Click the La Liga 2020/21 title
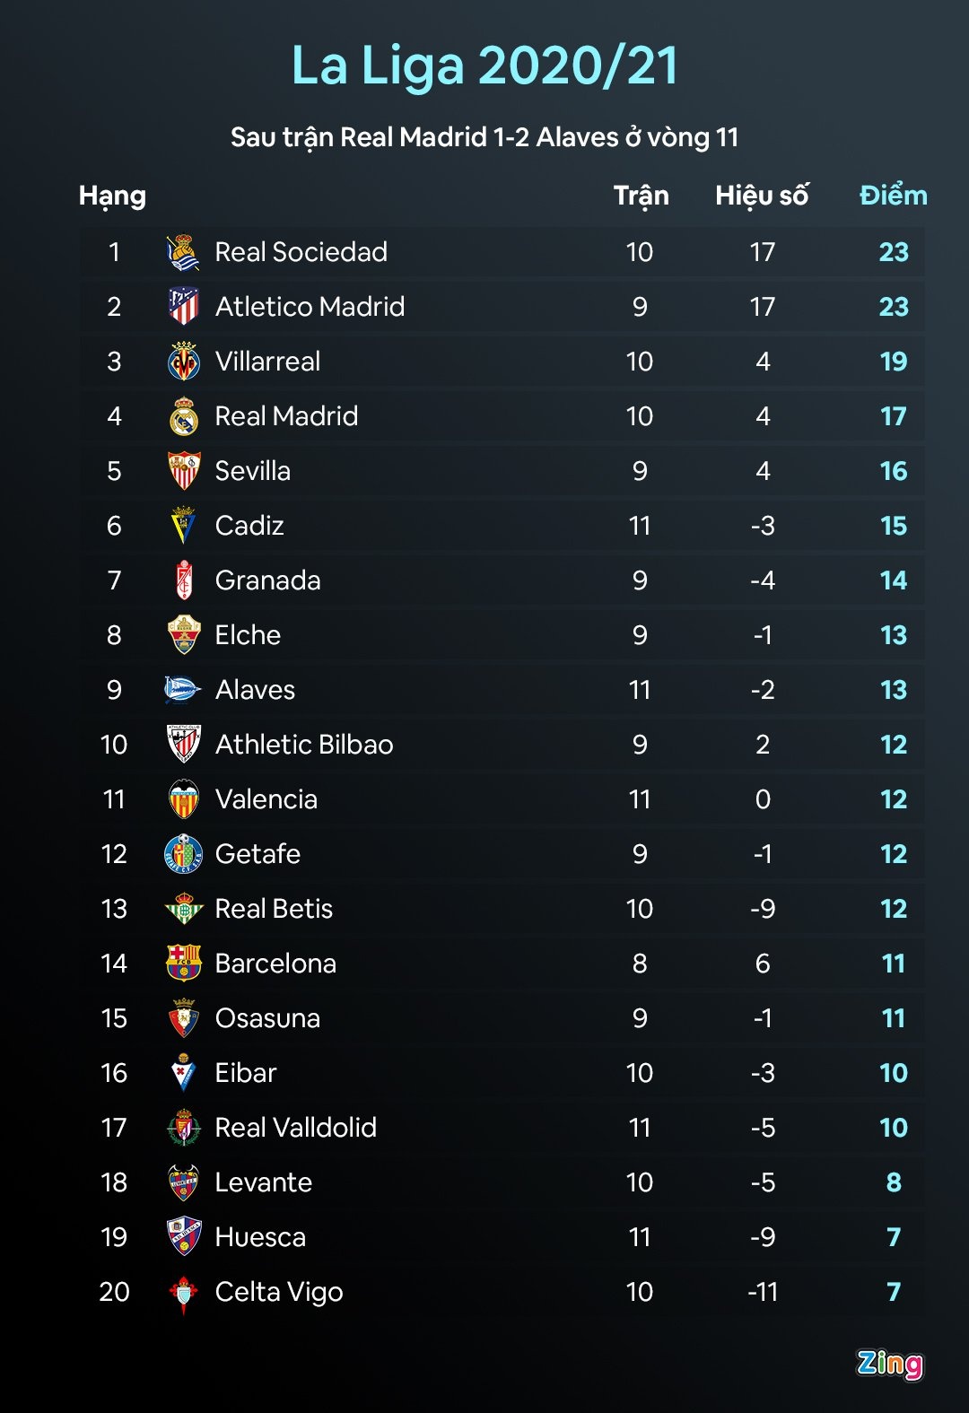Viewport: 969px width, 1413px height. coord(484,66)
